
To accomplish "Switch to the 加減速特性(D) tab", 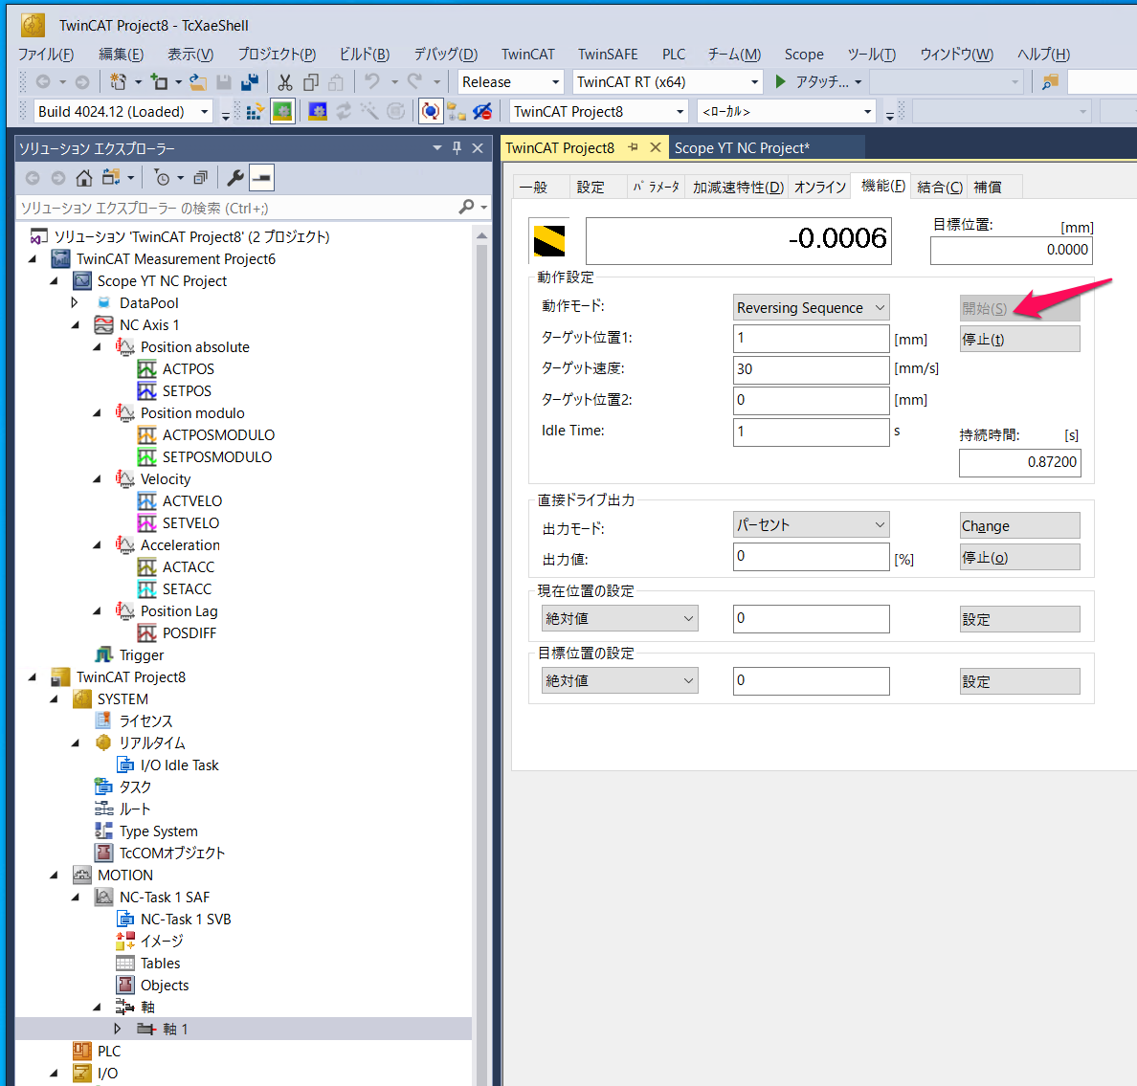I will pos(738,187).
